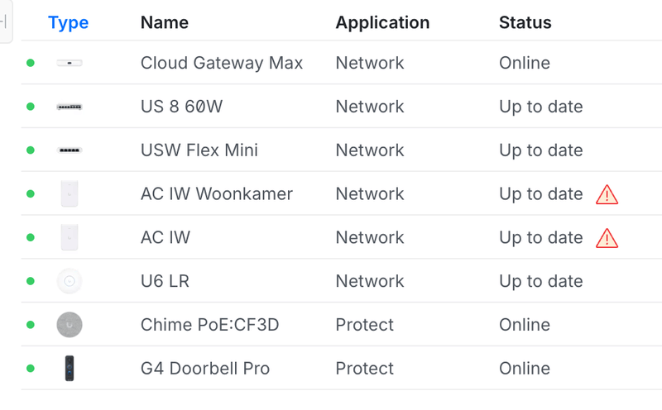Click the AC IW Woonkamer access point icon

(x=70, y=194)
